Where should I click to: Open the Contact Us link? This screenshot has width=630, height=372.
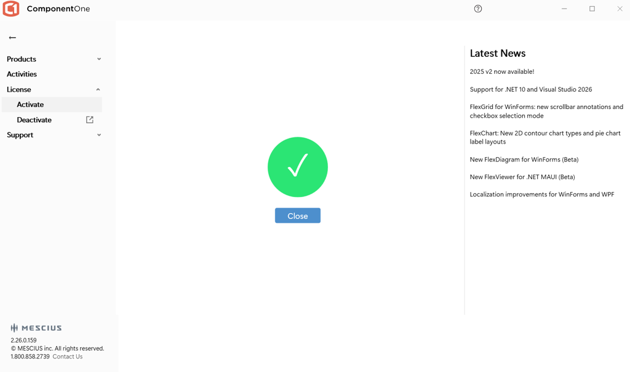click(68, 357)
